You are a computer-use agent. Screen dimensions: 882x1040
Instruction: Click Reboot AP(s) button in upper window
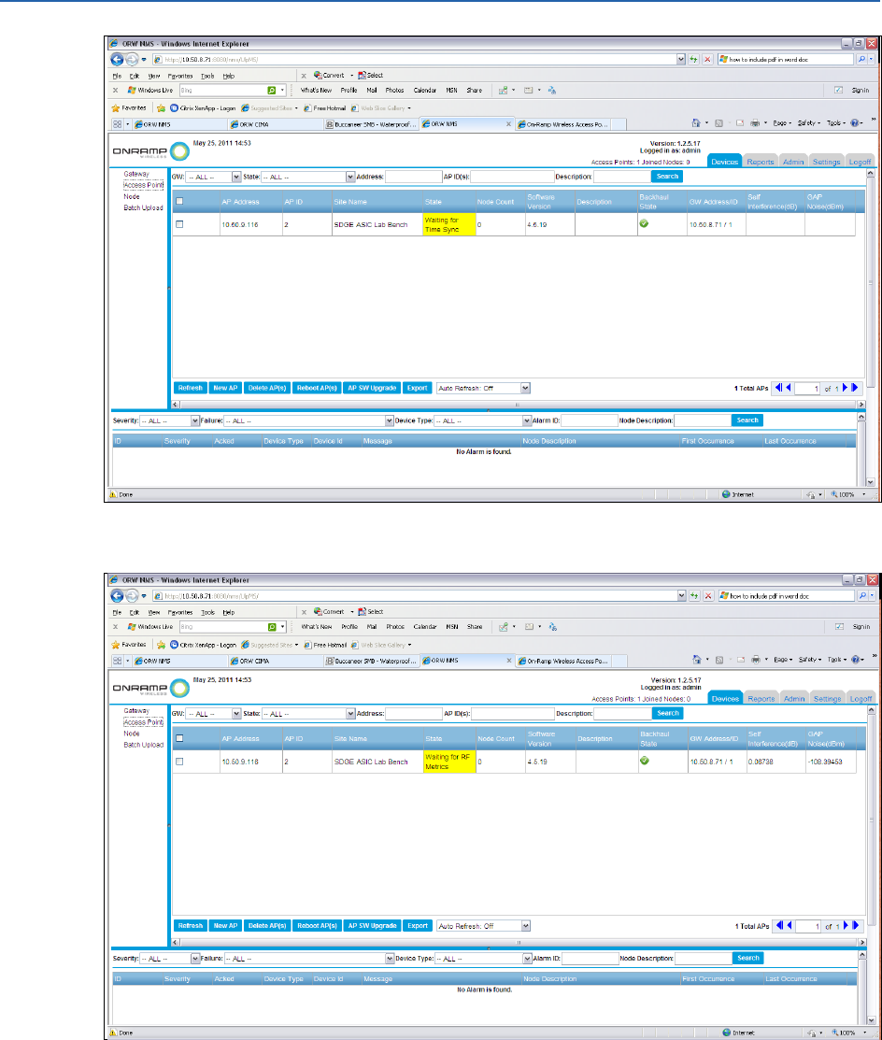pyautogui.click(x=317, y=388)
